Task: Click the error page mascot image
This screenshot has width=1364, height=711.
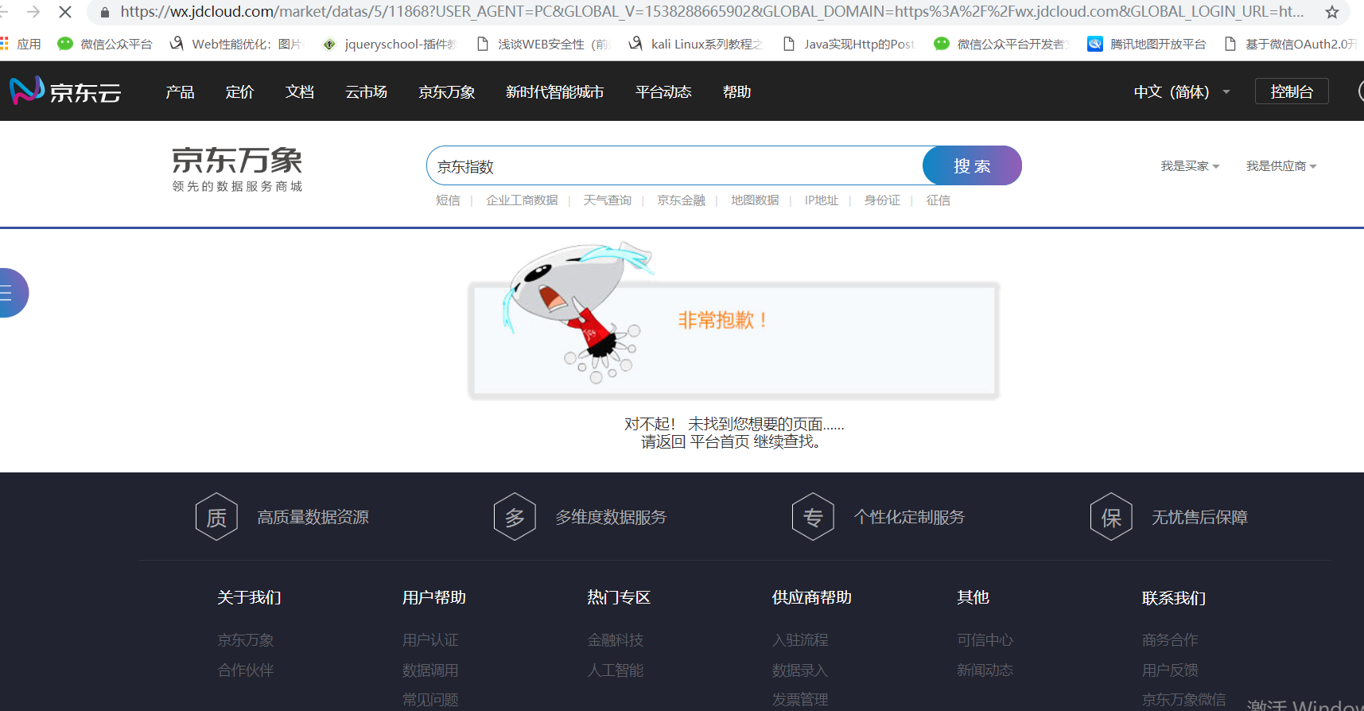Action: click(x=578, y=313)
